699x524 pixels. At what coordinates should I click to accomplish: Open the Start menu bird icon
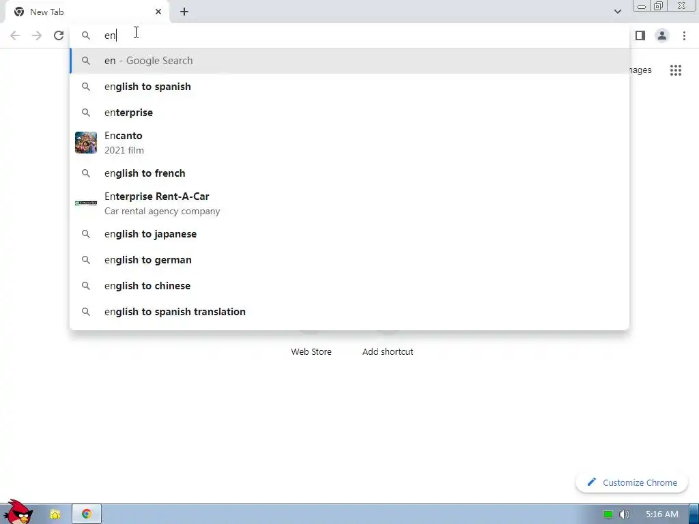pos(18,512)
